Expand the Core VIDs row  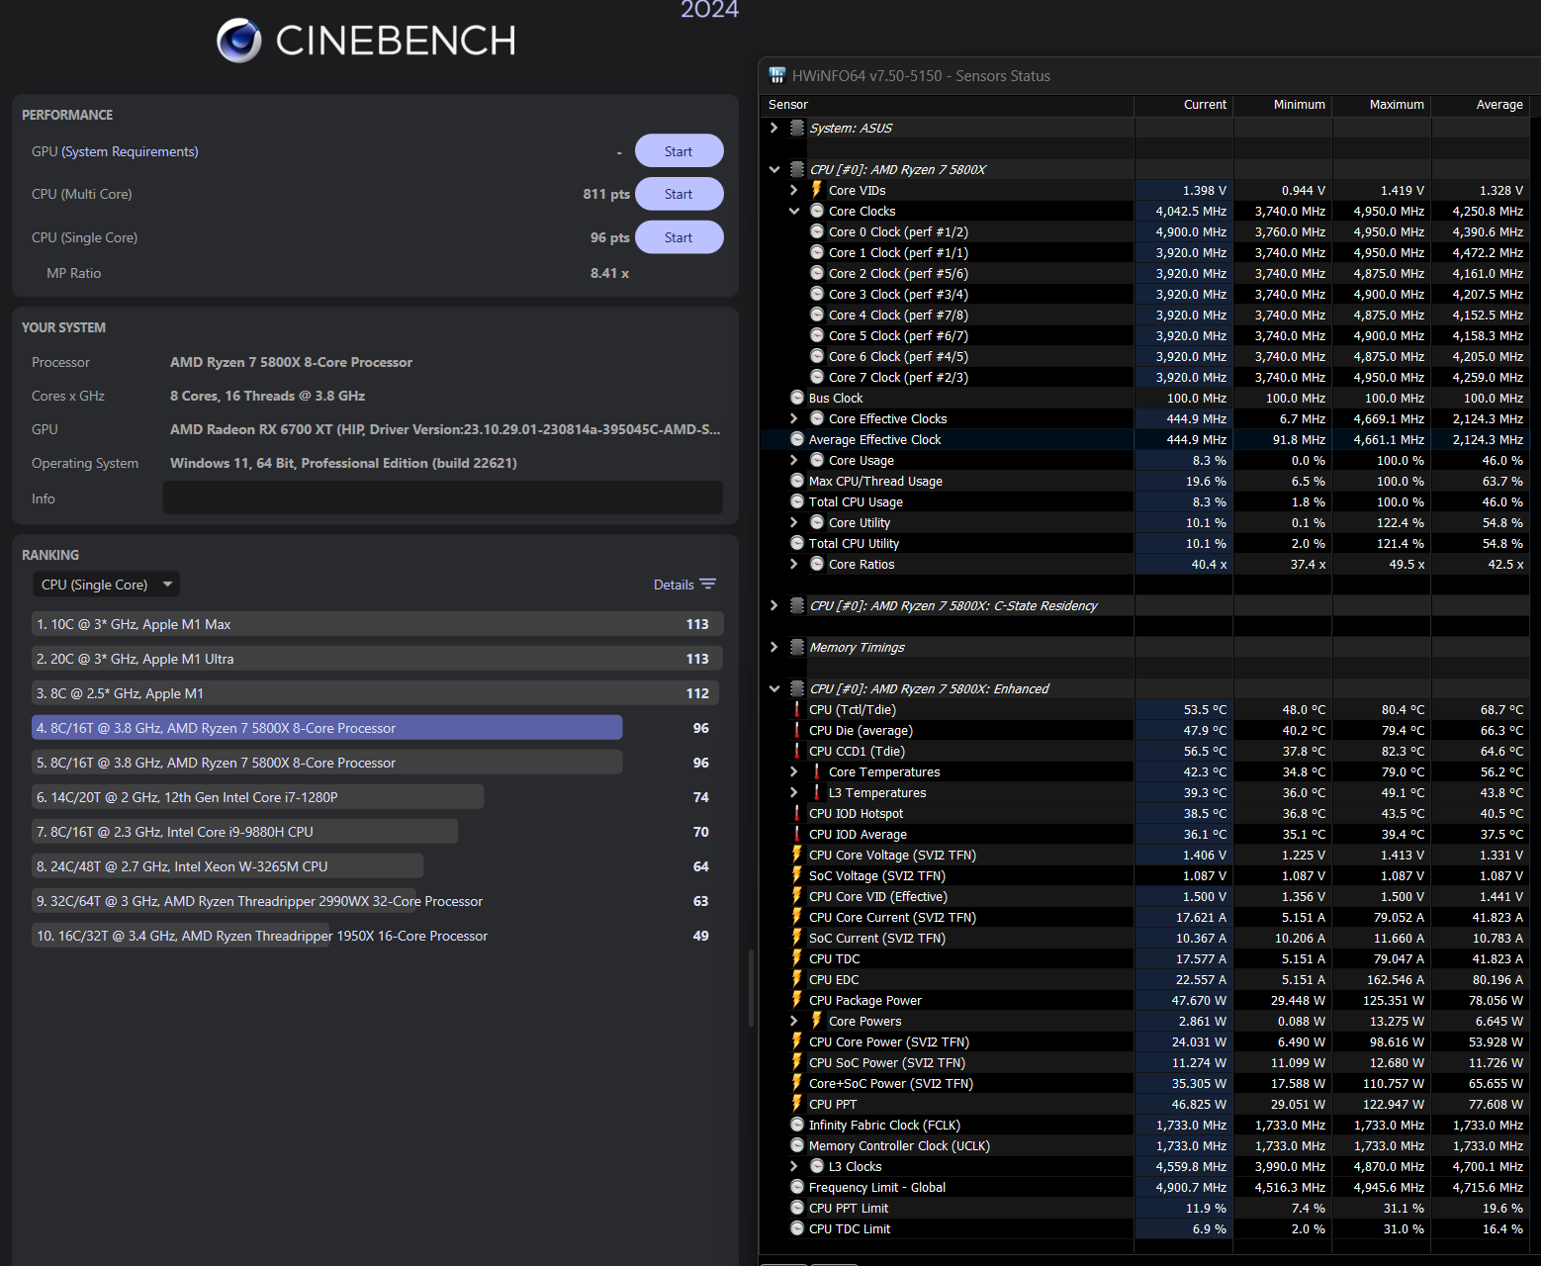794,190
